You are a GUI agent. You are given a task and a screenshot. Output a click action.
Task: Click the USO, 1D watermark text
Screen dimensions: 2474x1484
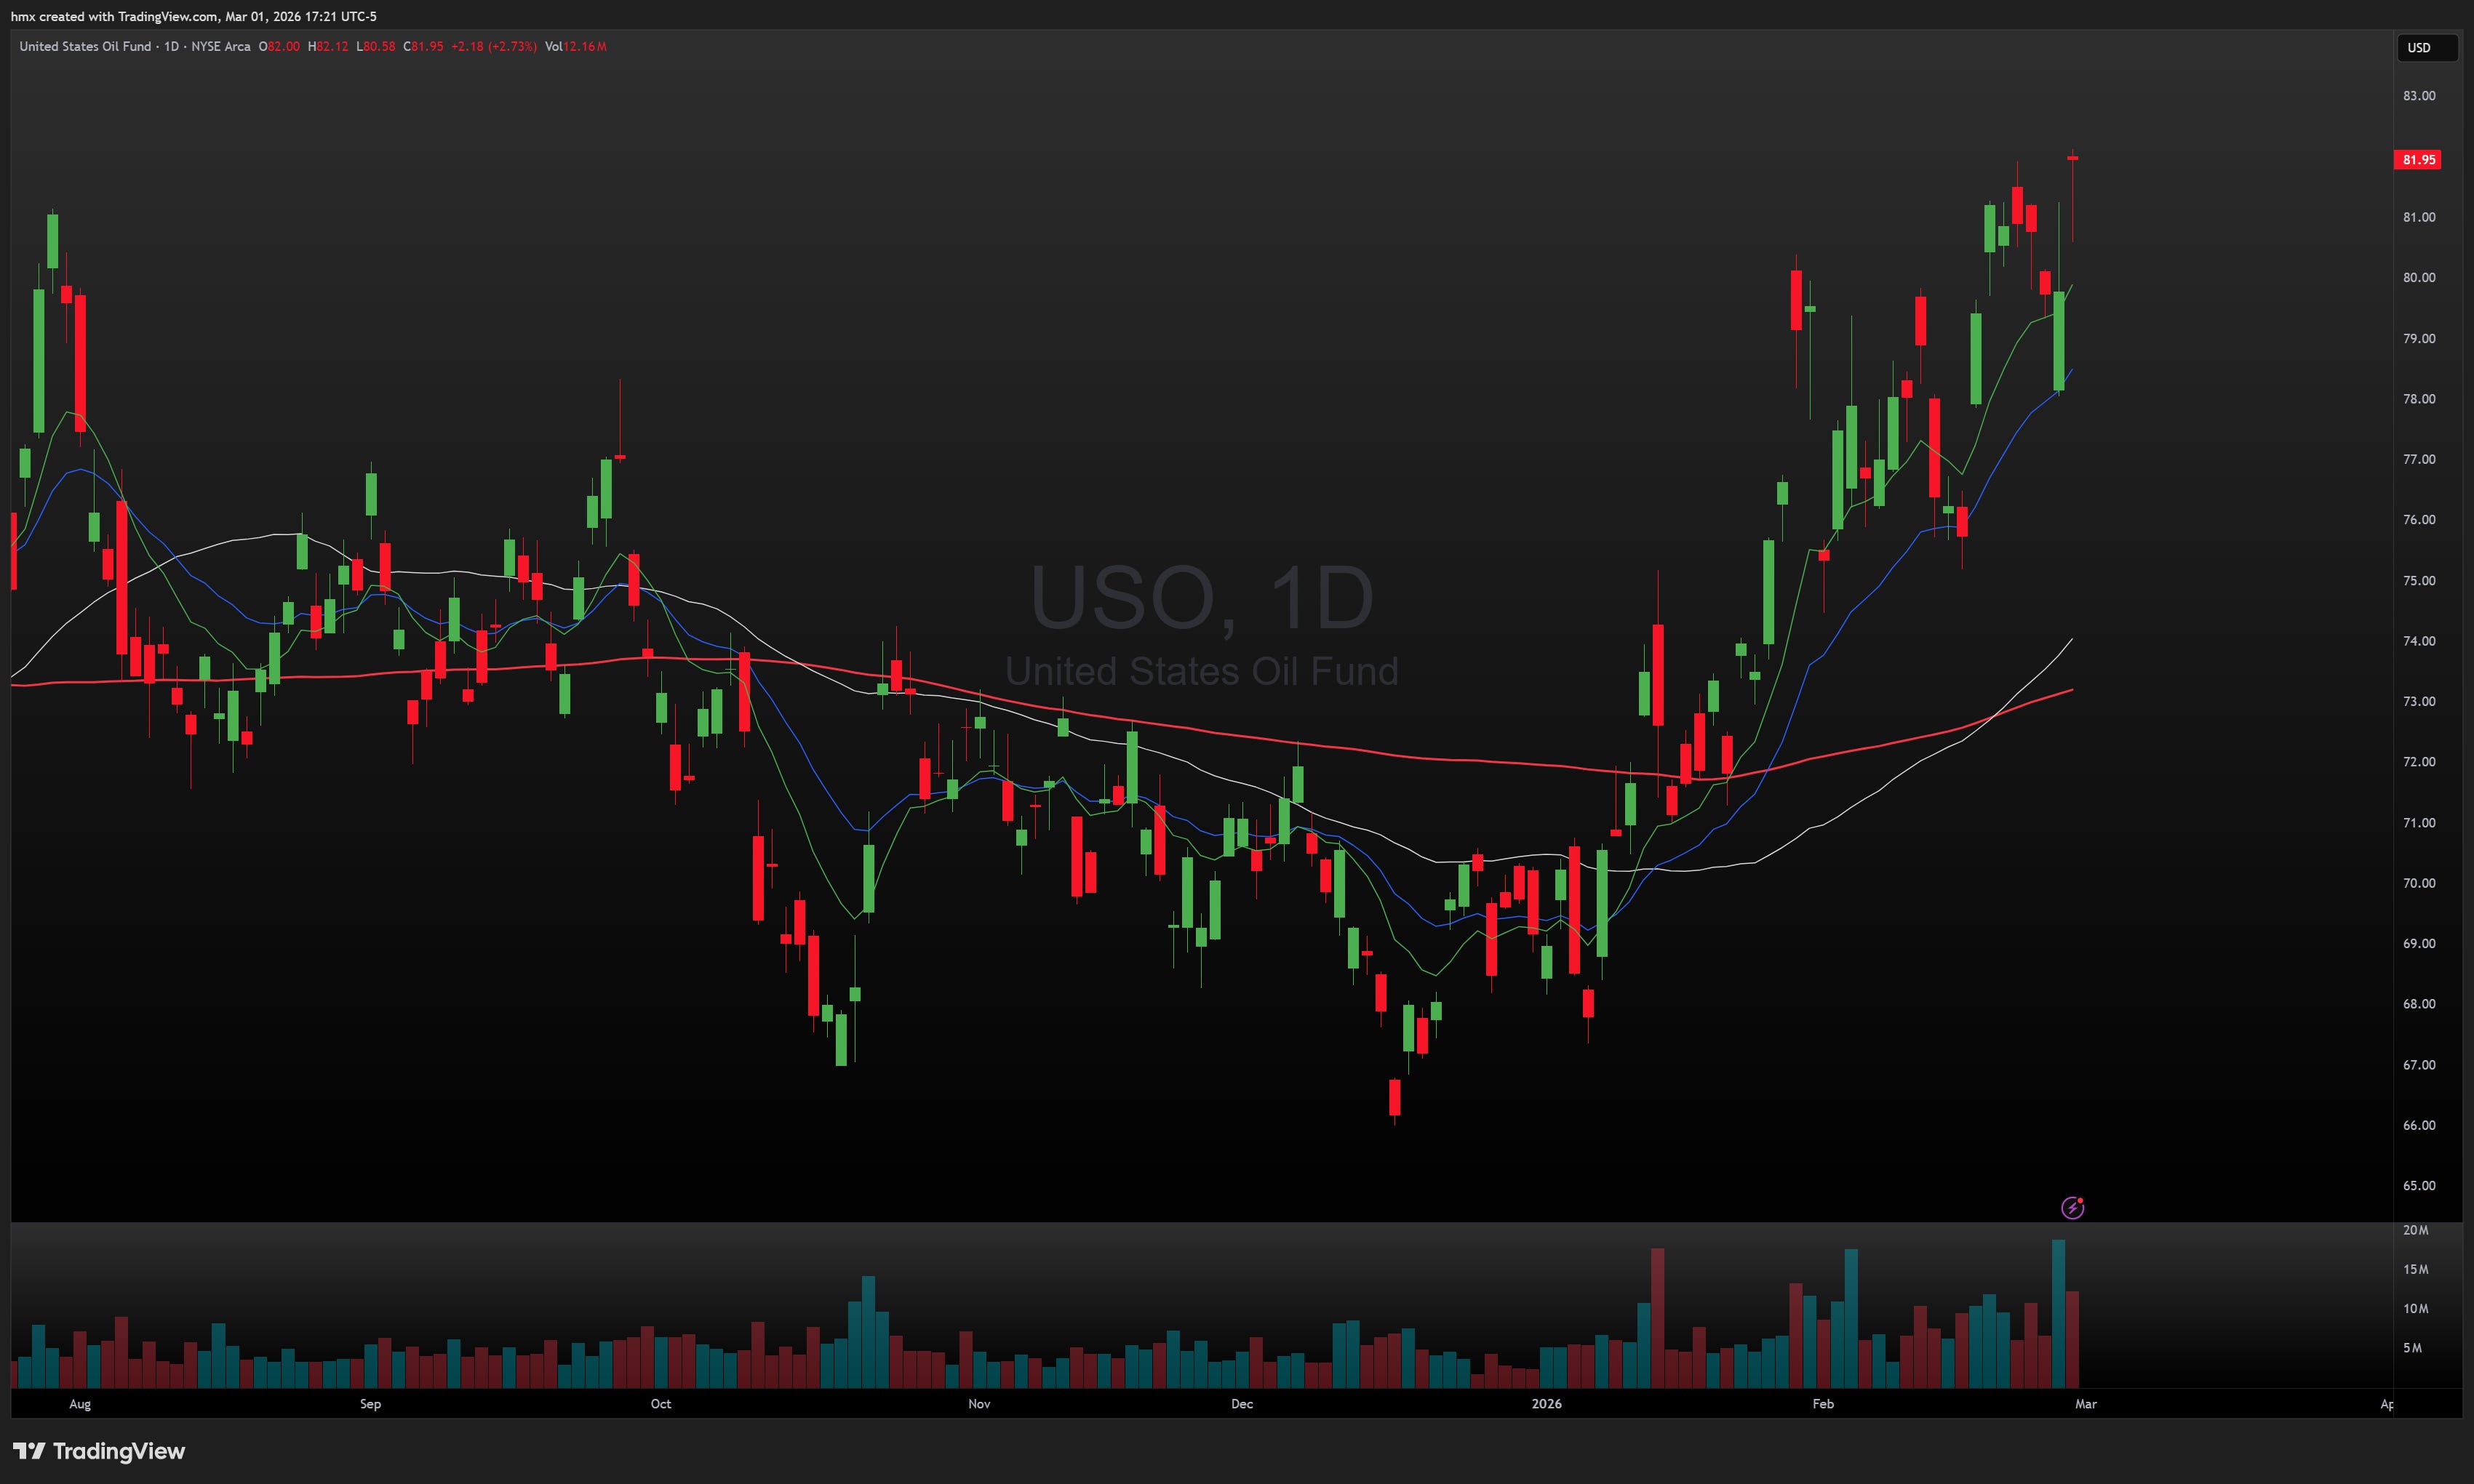(1202, 597)
